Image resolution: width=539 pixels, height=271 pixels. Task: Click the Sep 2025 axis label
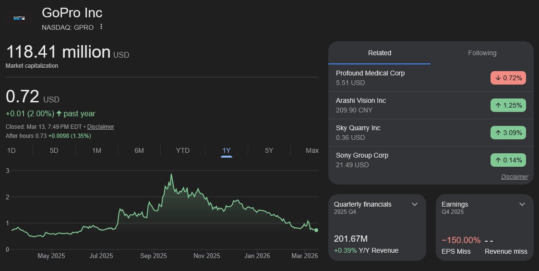[x=153, y=256]
